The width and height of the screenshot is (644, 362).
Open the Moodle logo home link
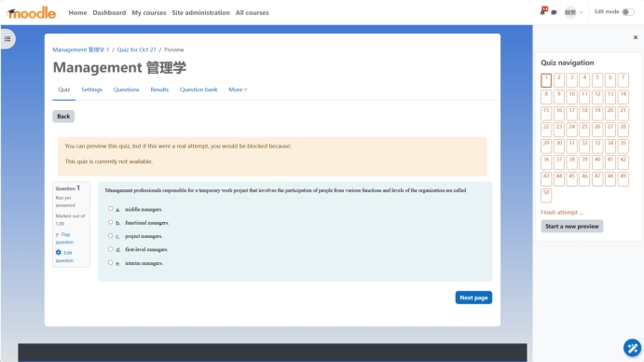pyautogui.click(x=32, y=13)
